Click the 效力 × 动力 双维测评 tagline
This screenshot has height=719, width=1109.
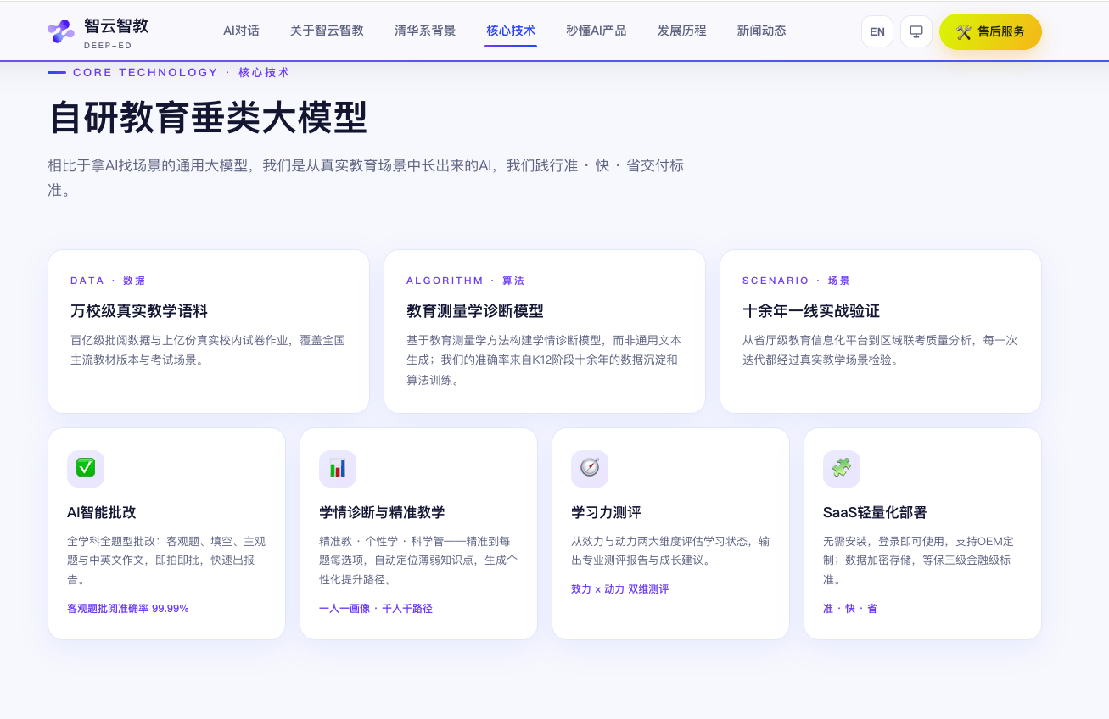point(619,589)
